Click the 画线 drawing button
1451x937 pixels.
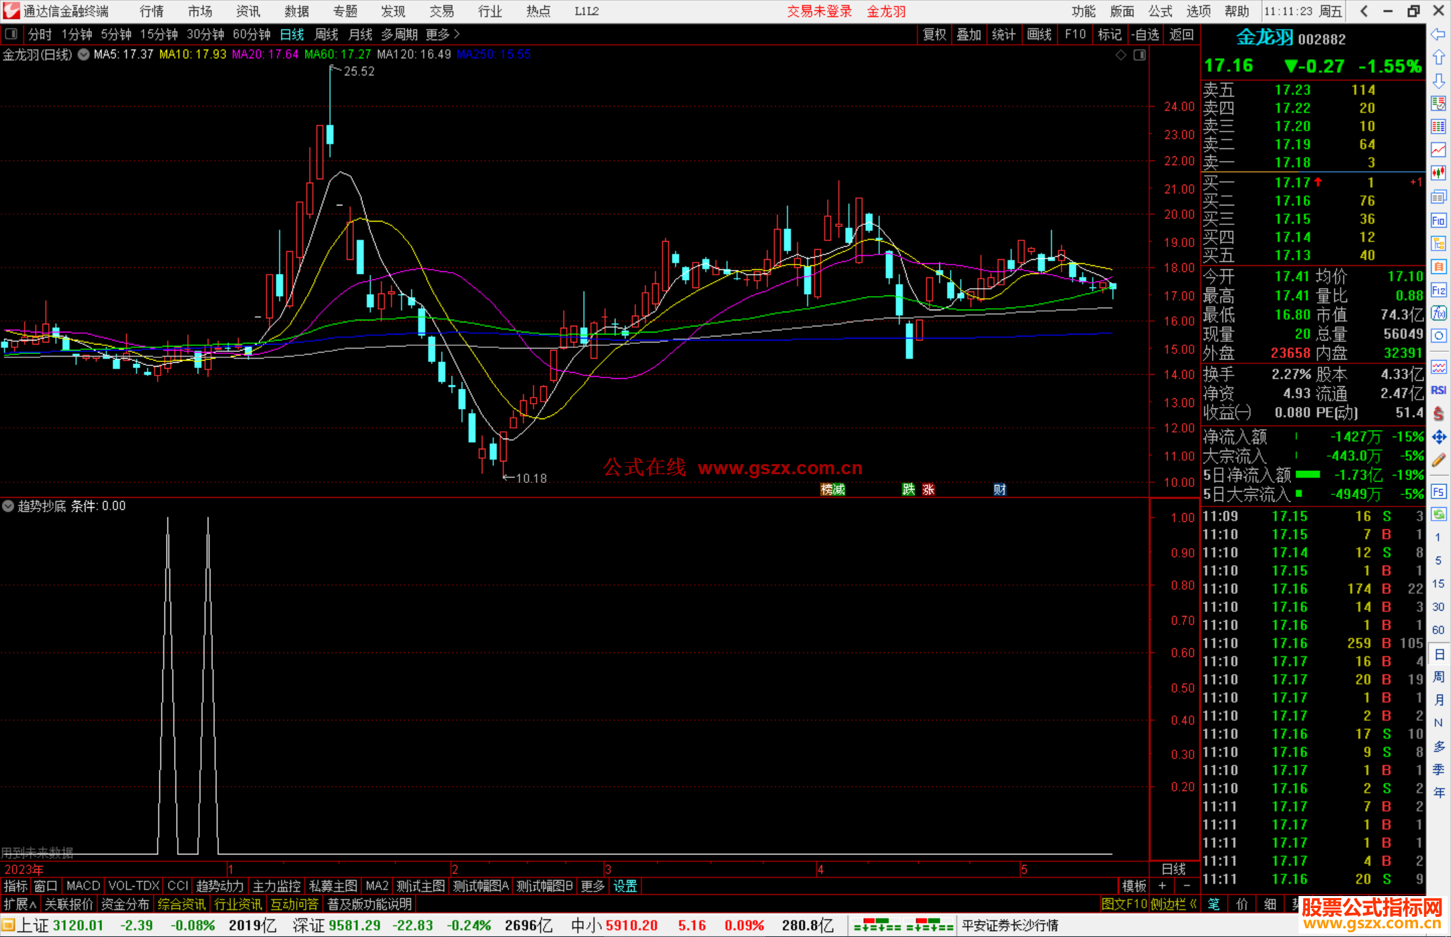click(x=1039, y=34)
